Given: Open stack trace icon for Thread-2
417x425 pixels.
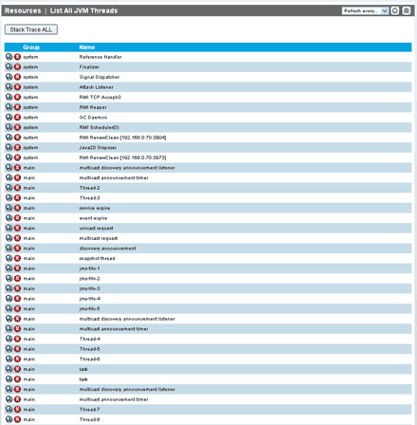Looking at the screenshot, I should 9,188.
